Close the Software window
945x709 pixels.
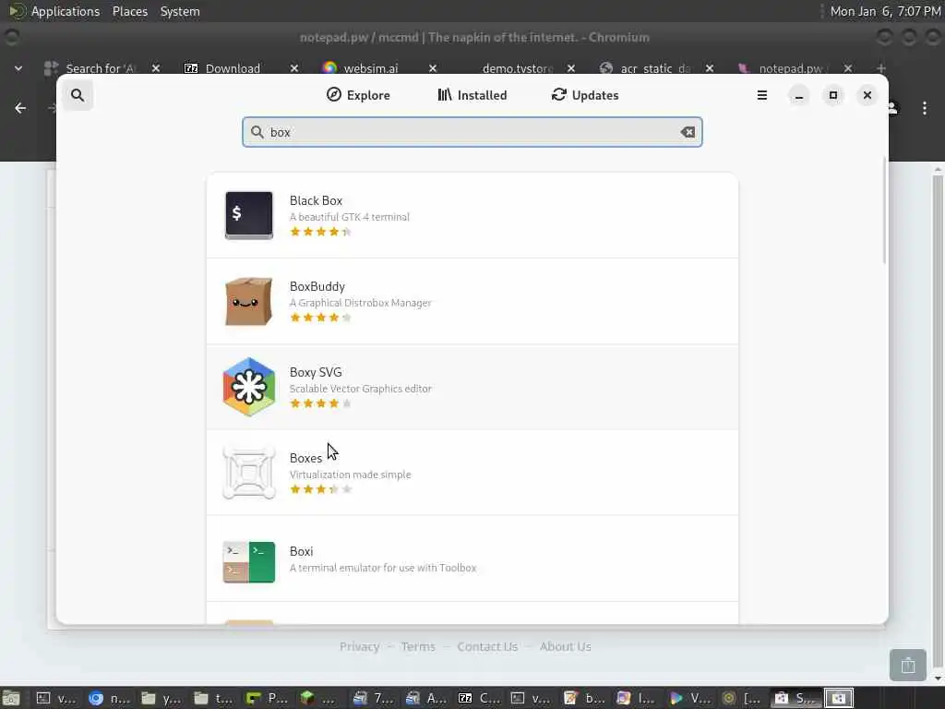coord(867,95)
